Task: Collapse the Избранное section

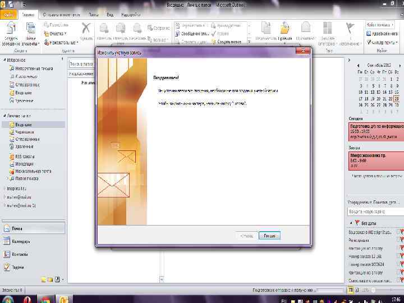Action: [x=4, y=60]
